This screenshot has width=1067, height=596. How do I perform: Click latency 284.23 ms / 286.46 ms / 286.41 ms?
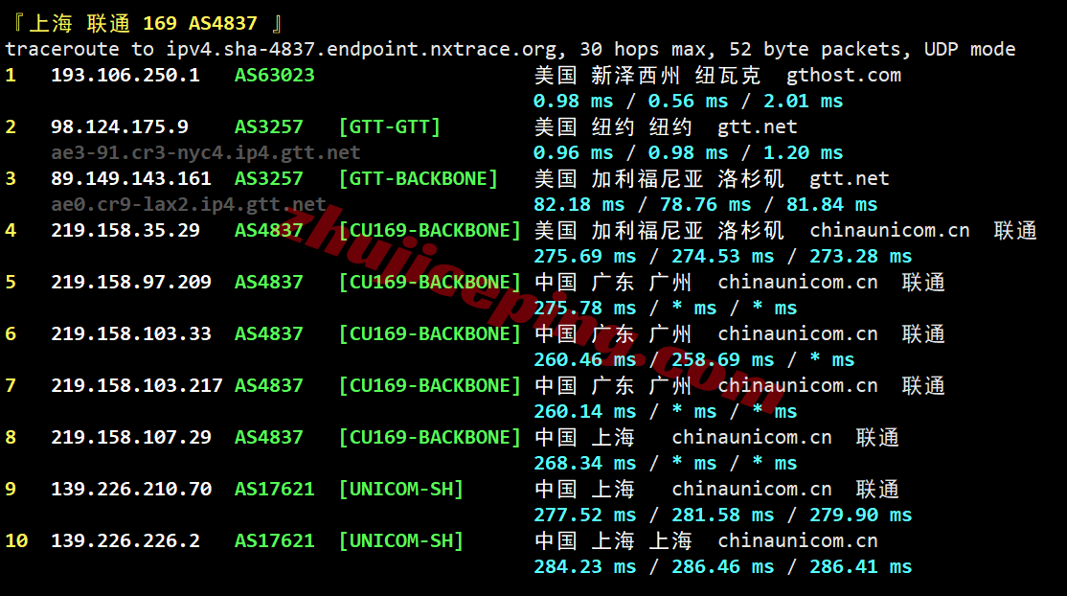(723, 567)
